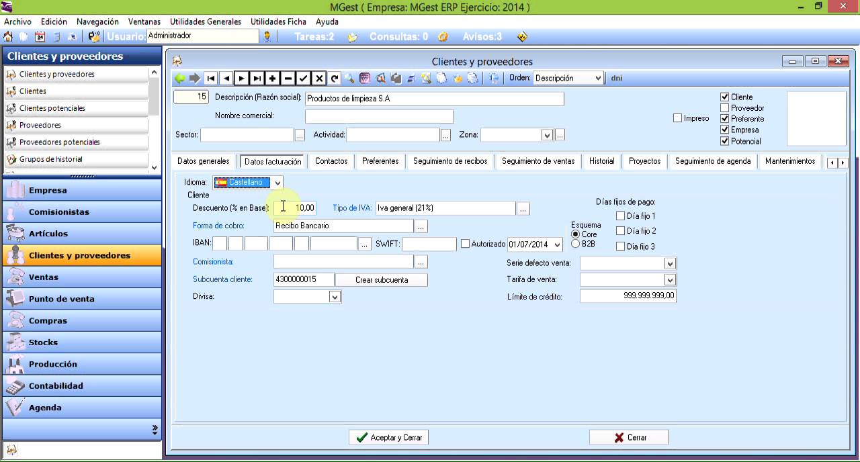
Task: Click the Consultas orange ring icon
Action: point(443,37)
